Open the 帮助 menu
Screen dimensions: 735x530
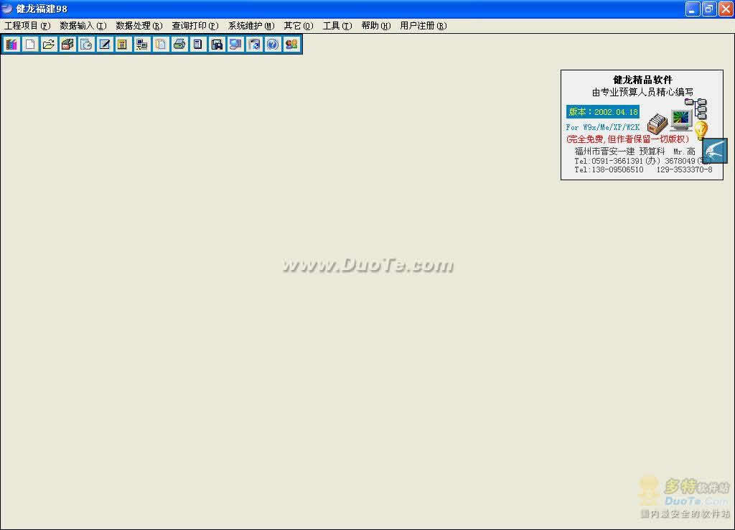pyautogui.click(x=375, y=26)
